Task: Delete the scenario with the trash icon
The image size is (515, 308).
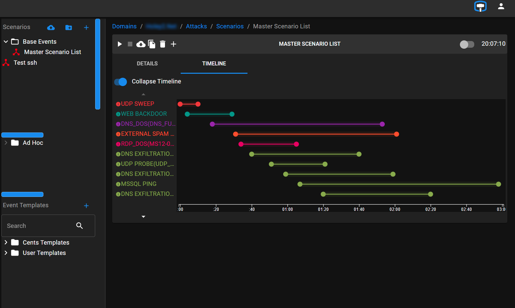Action: [x=163, y=44]
